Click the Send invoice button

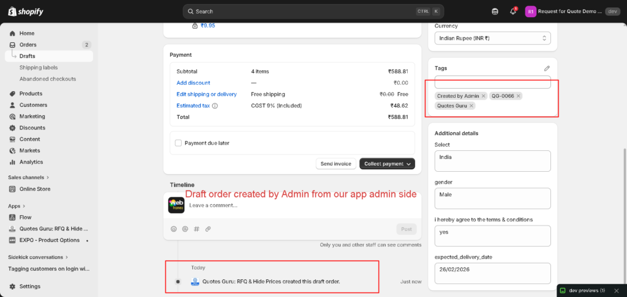(336, 164)
